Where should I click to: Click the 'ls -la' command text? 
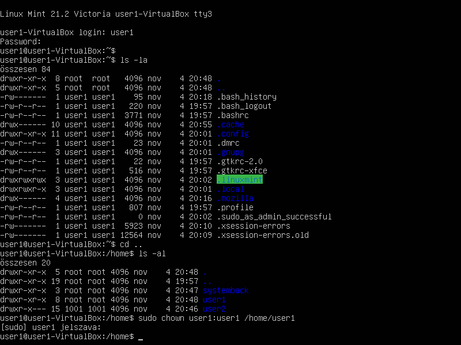click(134, 60)
